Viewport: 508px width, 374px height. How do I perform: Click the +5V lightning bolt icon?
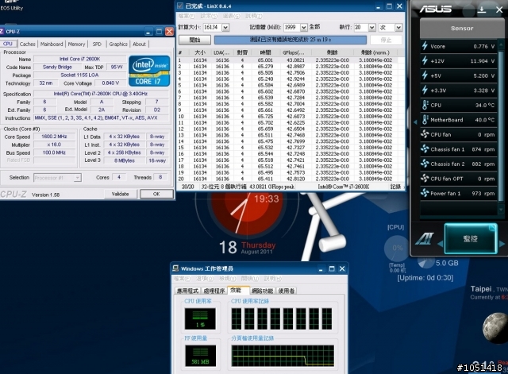(x=425, y=75)
